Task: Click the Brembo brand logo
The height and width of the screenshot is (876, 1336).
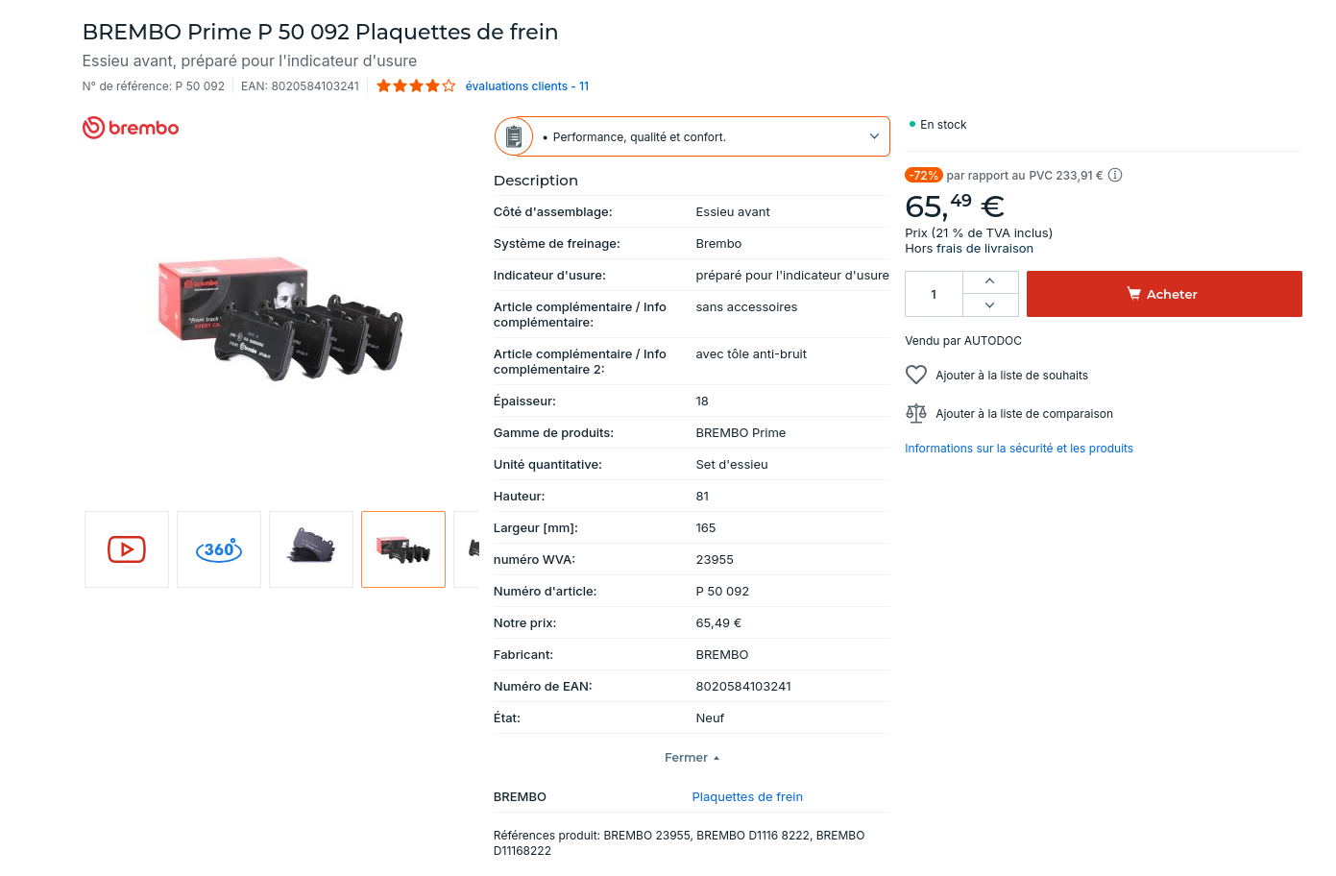Action: click(131, 128)
